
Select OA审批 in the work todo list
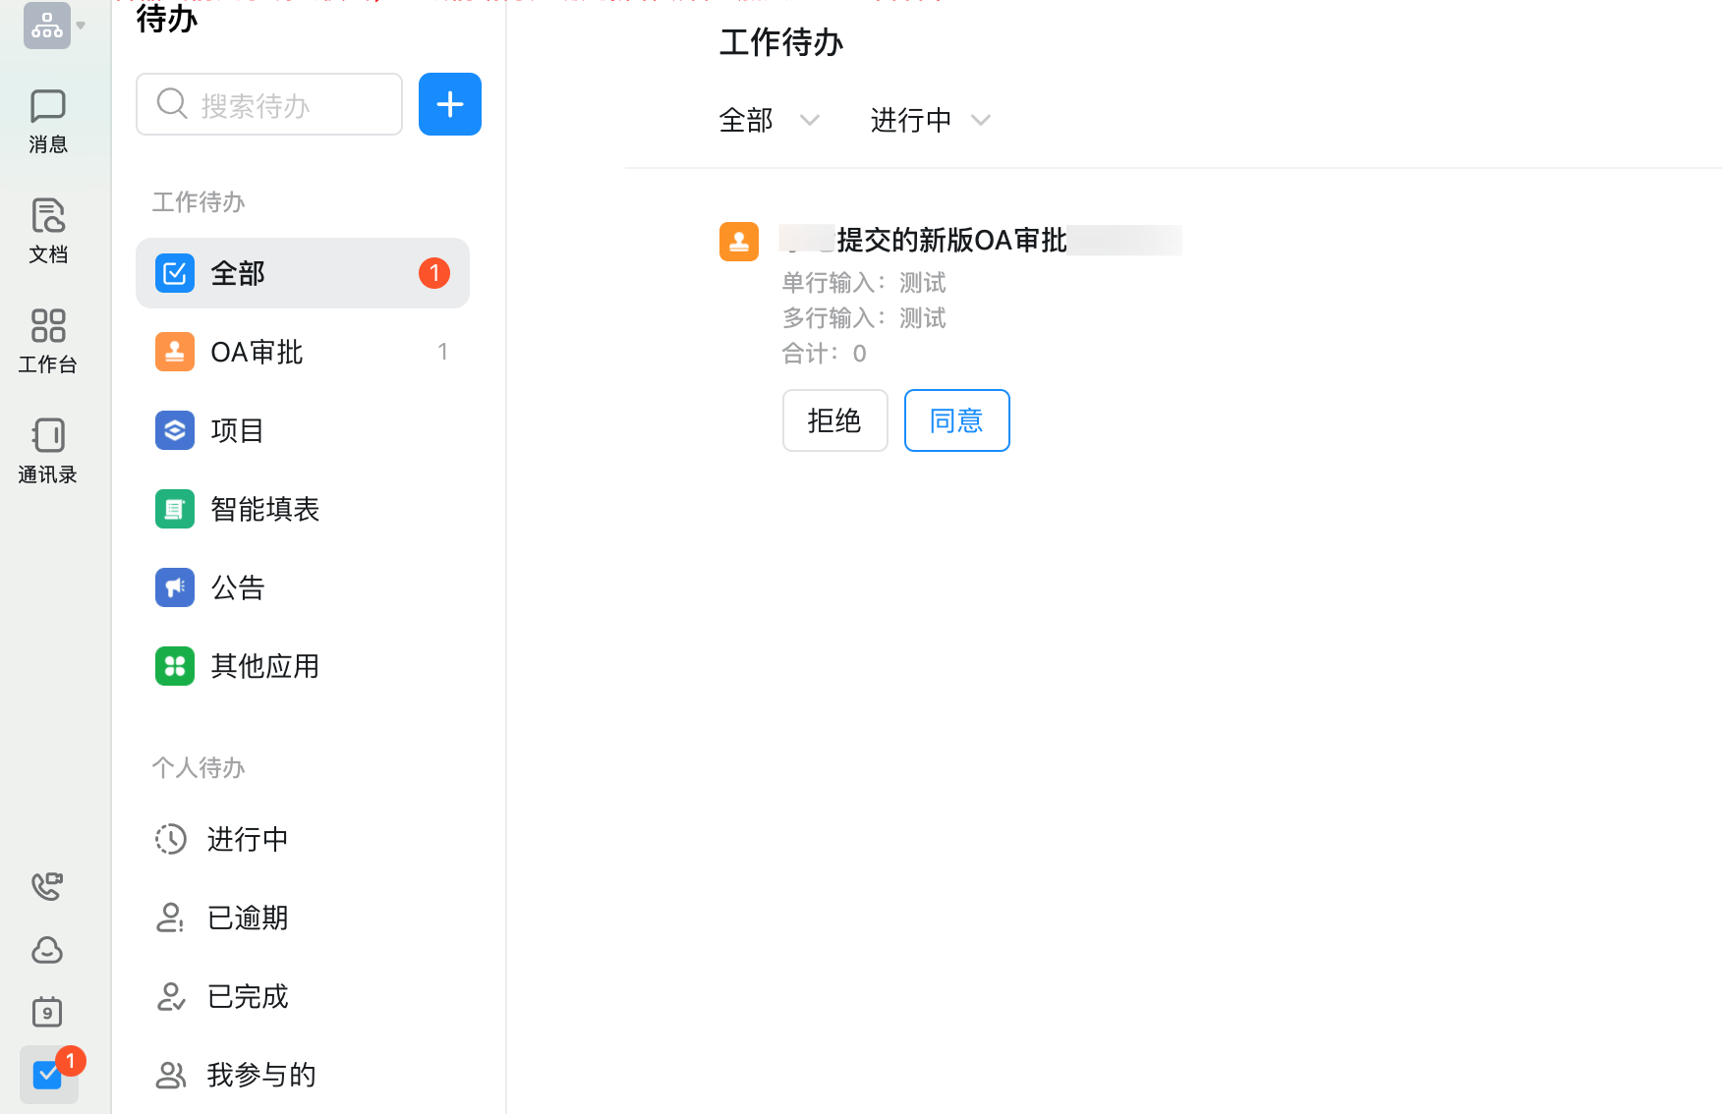256,351
